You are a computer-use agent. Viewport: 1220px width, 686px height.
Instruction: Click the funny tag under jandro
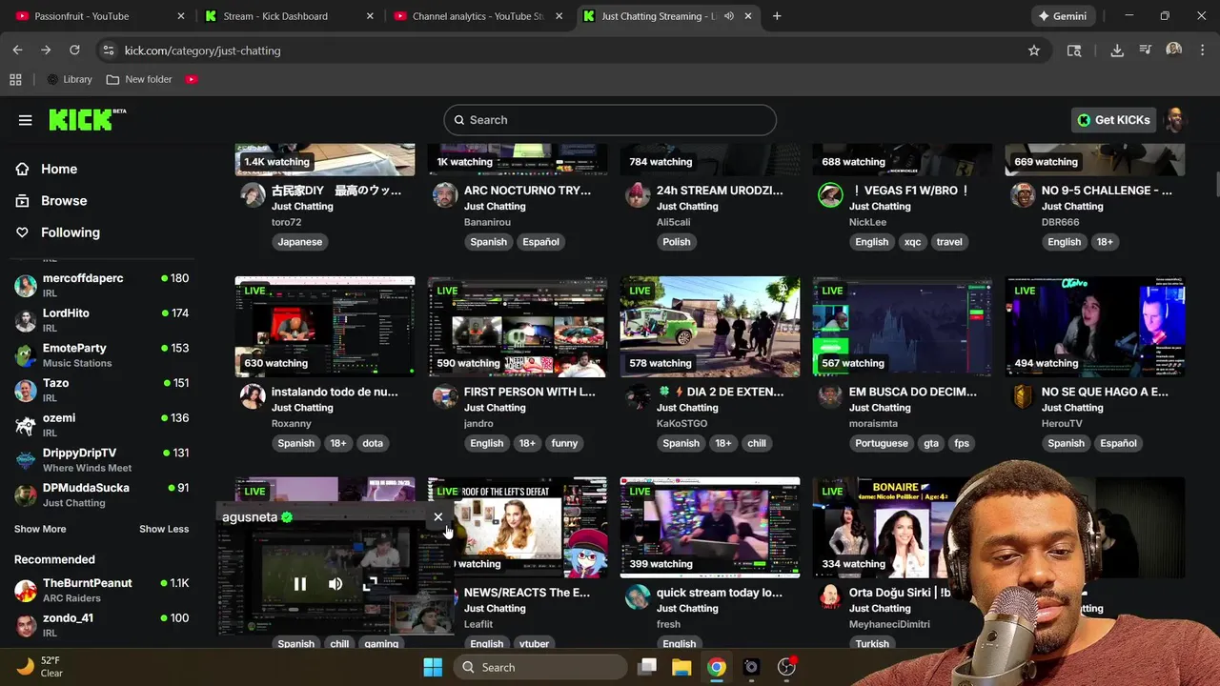click(564, 443)
